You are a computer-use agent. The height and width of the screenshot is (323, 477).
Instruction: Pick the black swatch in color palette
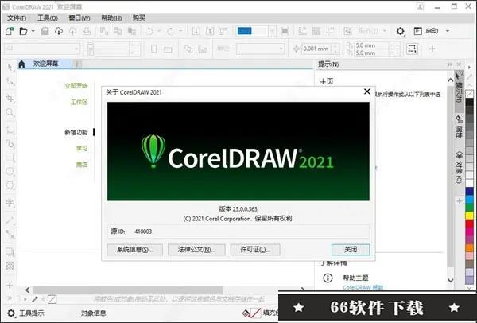[470, 102]
